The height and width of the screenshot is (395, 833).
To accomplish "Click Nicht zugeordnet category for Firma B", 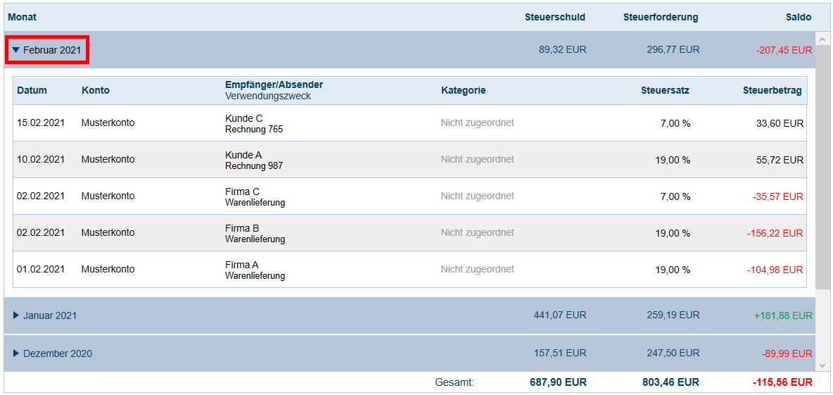I will pyautogui.click(x=477, y=232).
